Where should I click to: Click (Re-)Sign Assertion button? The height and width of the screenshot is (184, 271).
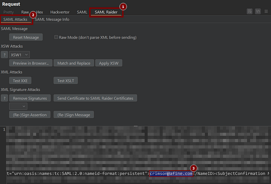pos(30,114)
